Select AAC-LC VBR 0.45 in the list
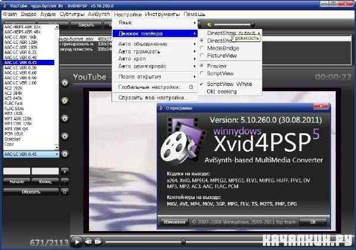The height and width of the screenshot is (250, 356). click(29, 62)
